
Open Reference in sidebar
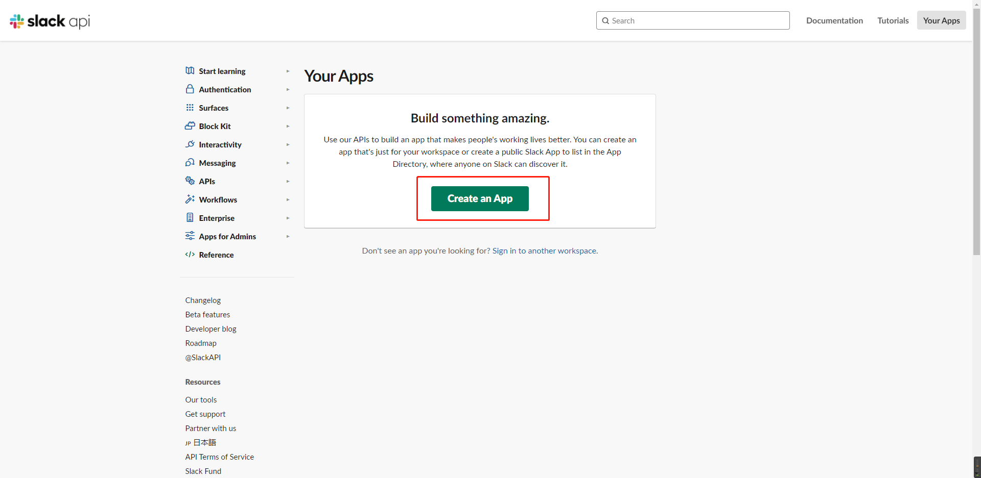click(x=216, y=255)
